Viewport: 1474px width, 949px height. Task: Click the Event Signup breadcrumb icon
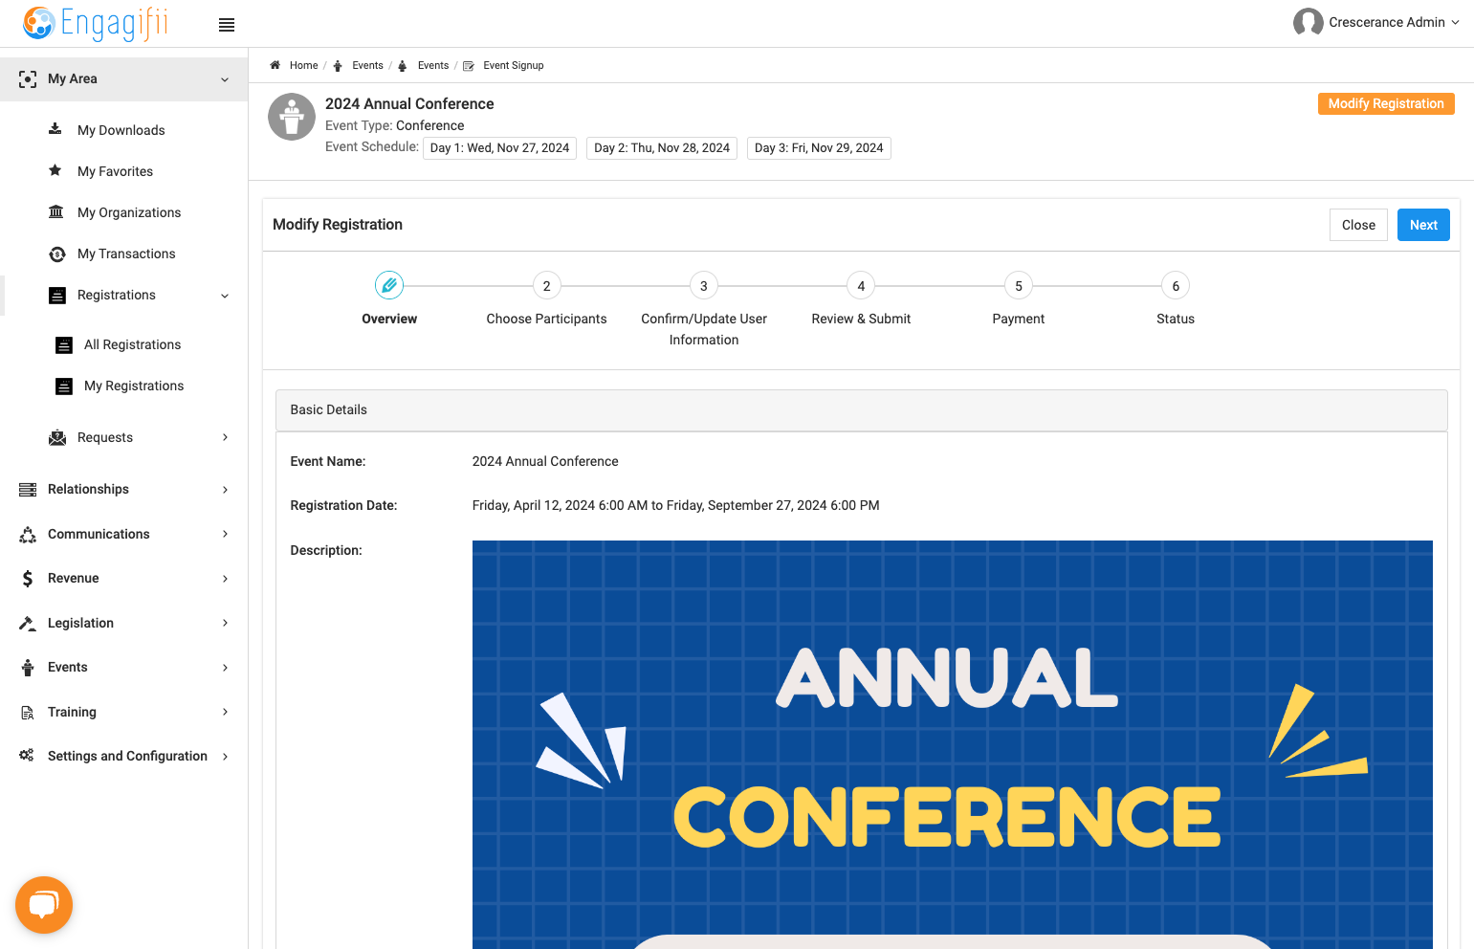pyautogui.click(x=469, y=66)
